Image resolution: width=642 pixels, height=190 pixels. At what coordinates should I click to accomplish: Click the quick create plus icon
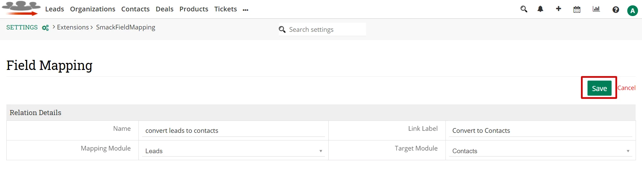tap(558, 9)
